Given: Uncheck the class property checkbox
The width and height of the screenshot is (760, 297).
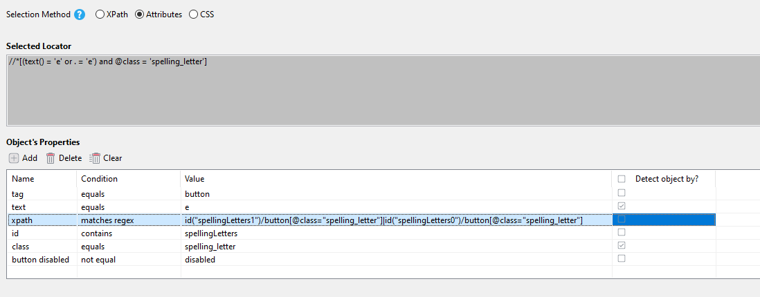Looking at the screenshot, I should [x=622, y=246].
